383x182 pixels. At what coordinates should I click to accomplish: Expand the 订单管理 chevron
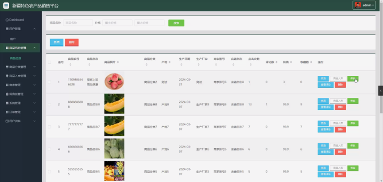point(35,112)
